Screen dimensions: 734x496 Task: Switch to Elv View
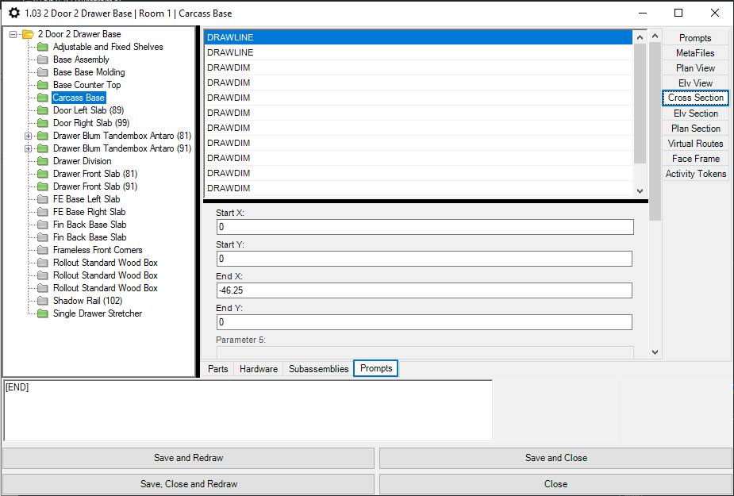click(x=695, y=83)
